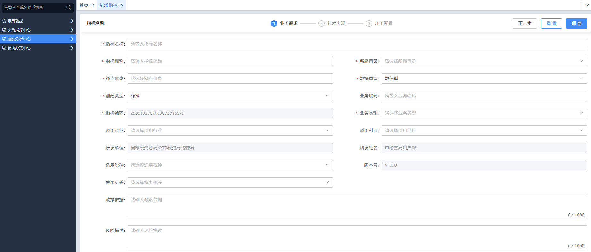591x252 pixels.
Task: Switch to the 首页 tab
Action: pyautogui.click(x=84, y=5)
